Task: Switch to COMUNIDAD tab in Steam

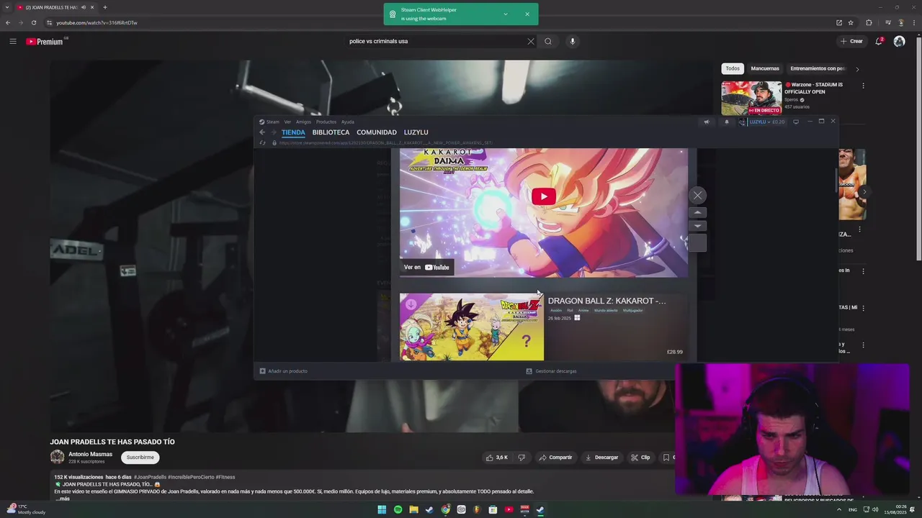Action: 377,132
